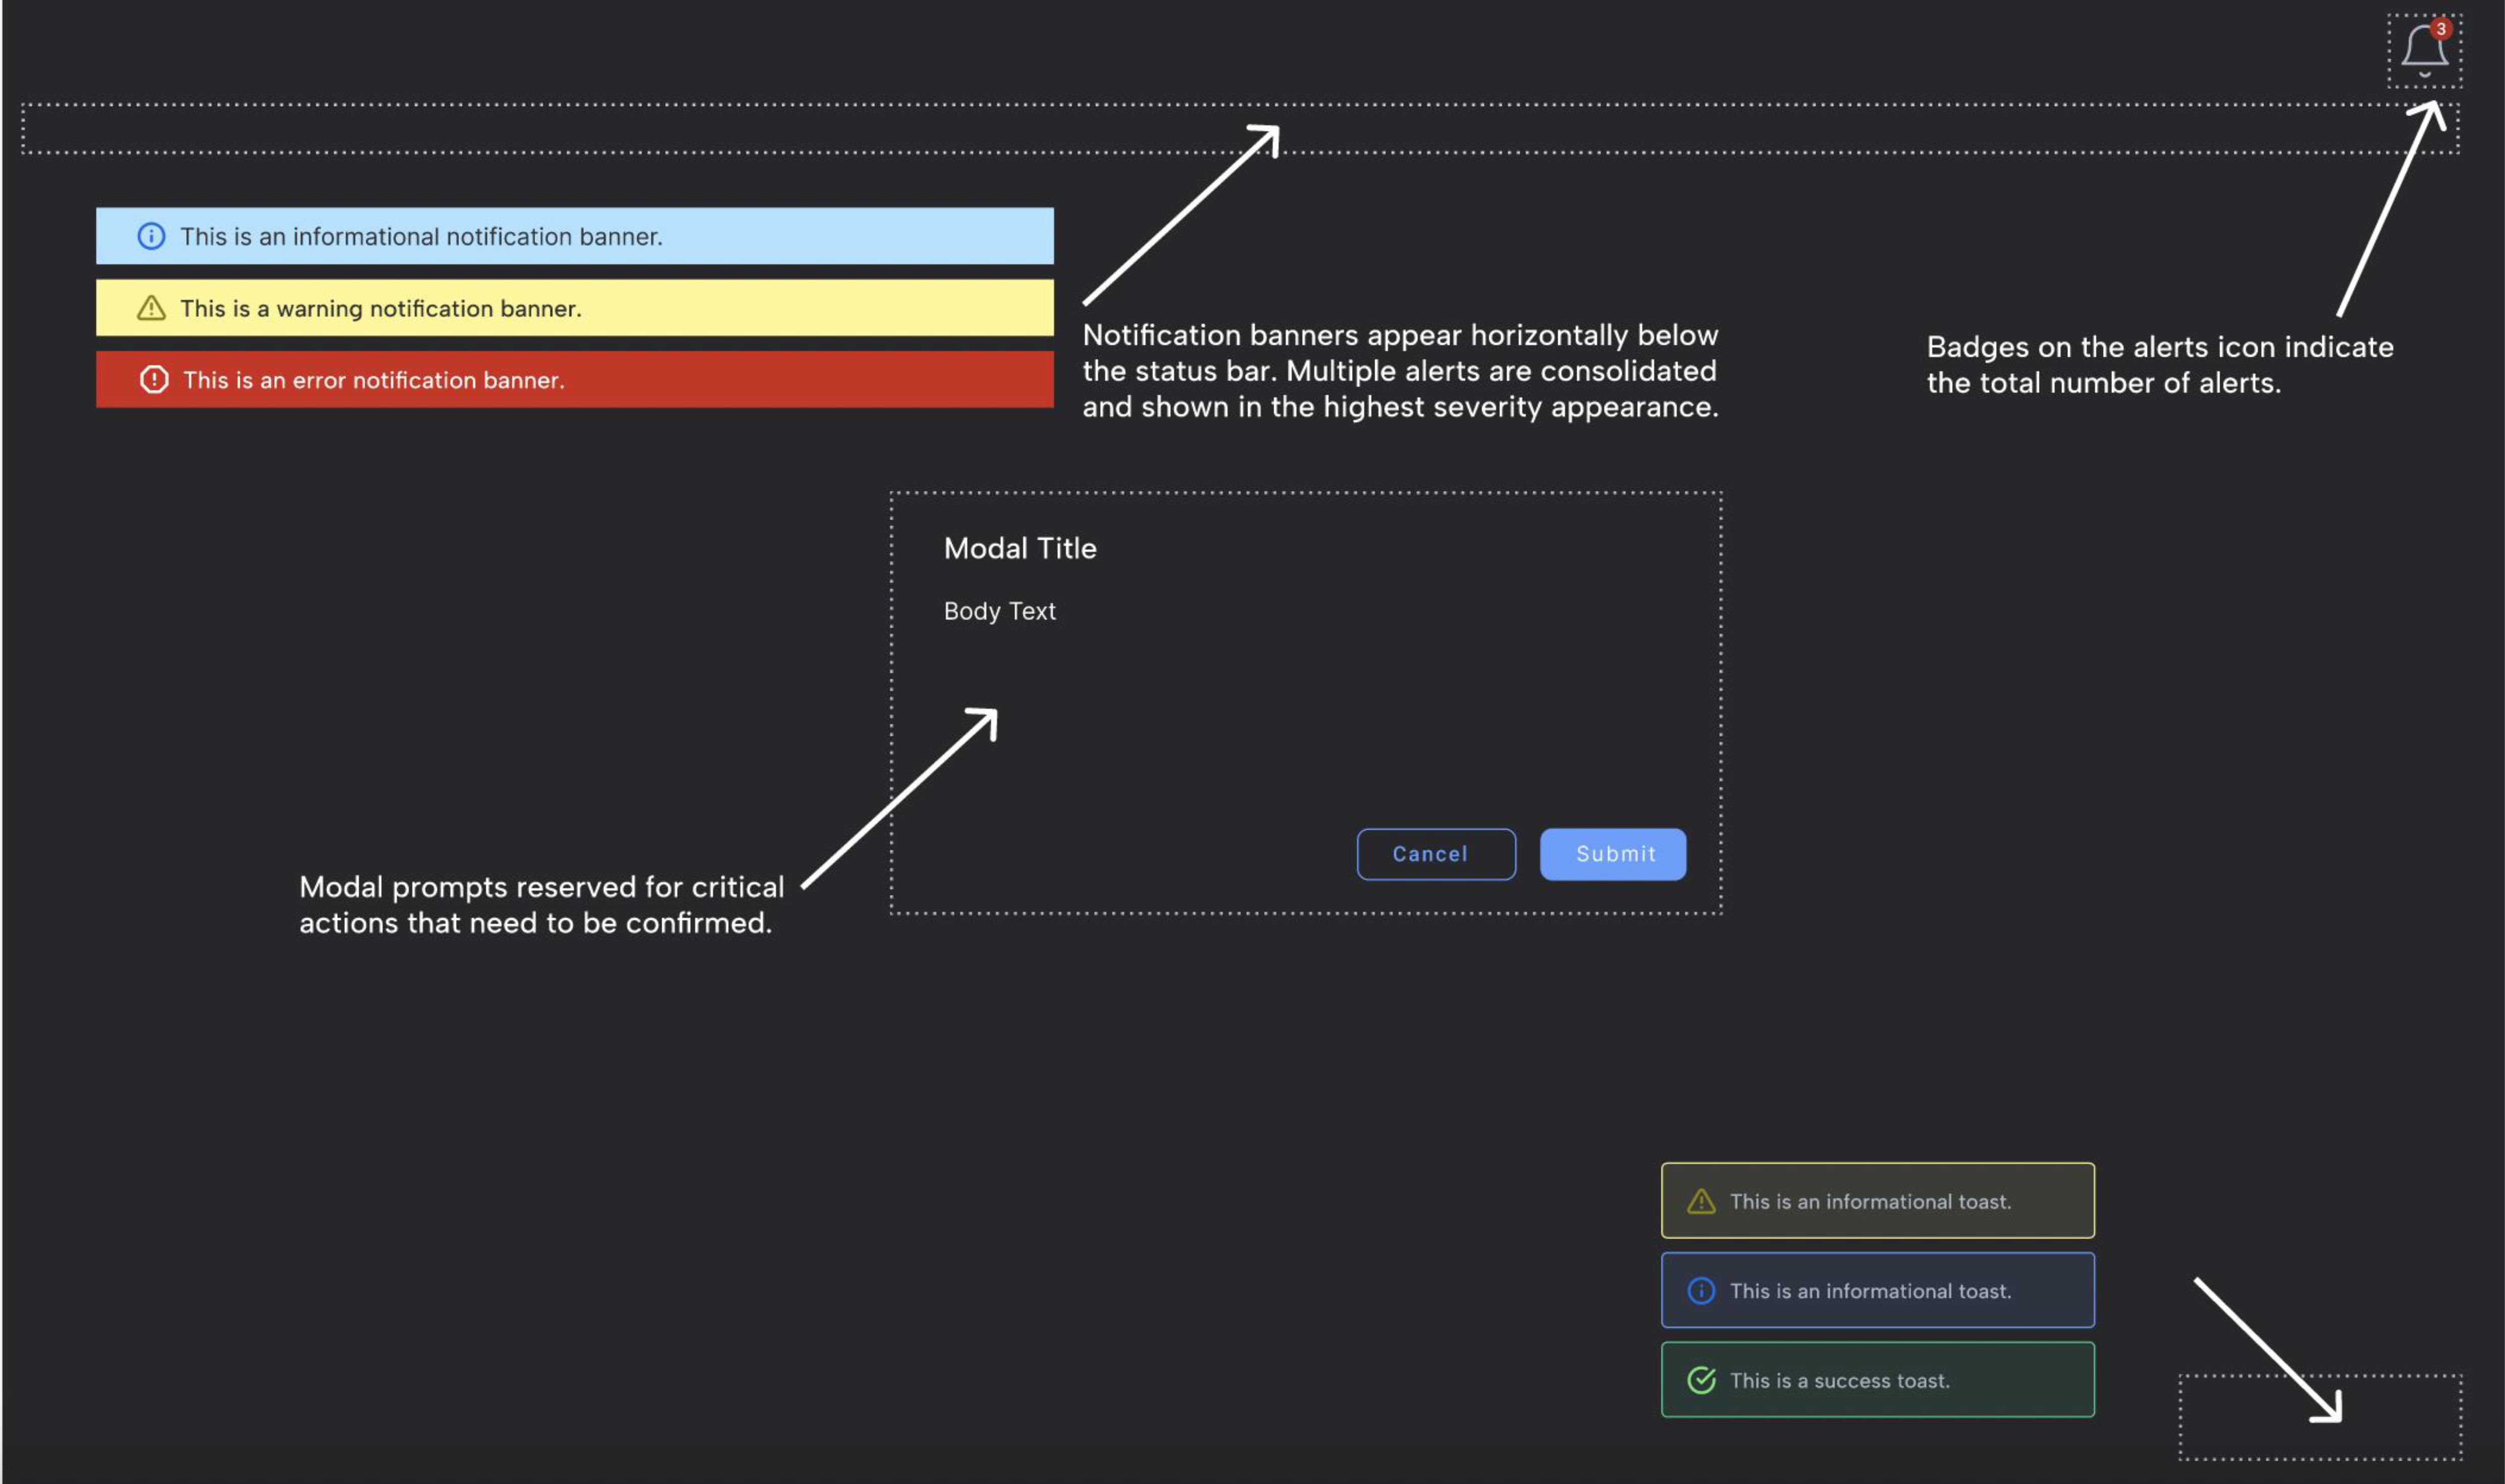Click the Body Text in the modal
This screenshot has width=2505, height=1484.
pyautogui.click(x=999, y=611)
